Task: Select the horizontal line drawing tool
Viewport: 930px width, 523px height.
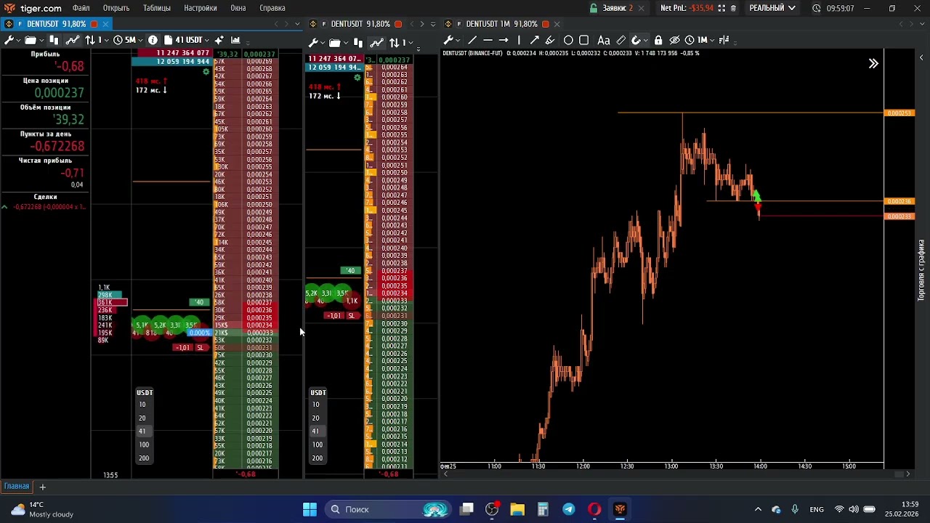Action: 488,41
